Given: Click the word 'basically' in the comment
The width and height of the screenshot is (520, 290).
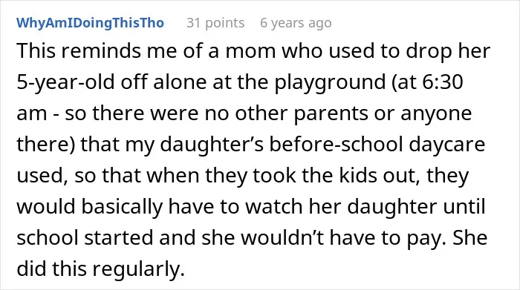Looking at the screenshot, I should click(x=122, y=207).
